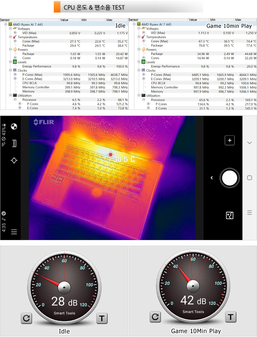This screenshot has width=257, height=337.
Task: Tap the Android home square button
Action: (250, 178)
